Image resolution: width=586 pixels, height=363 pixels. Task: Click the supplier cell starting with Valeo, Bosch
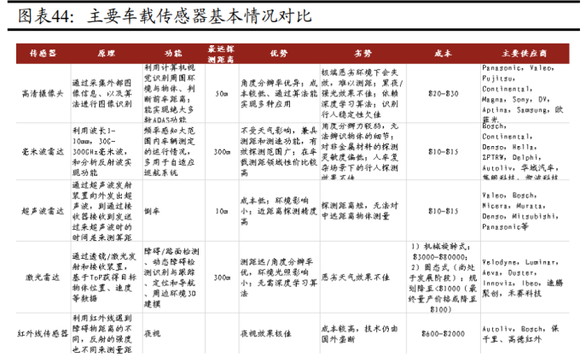point(520,211)
